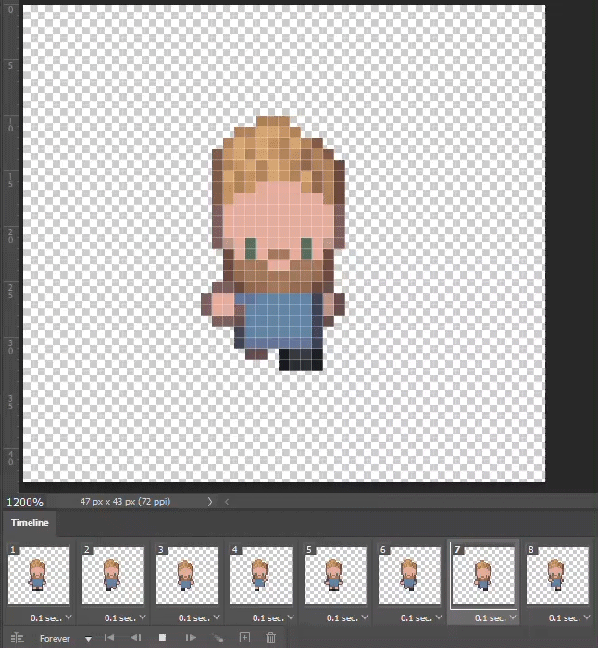Screen dimensions: 598x648
Task: Switch to the Timeline tab
Action: [29, 523]
